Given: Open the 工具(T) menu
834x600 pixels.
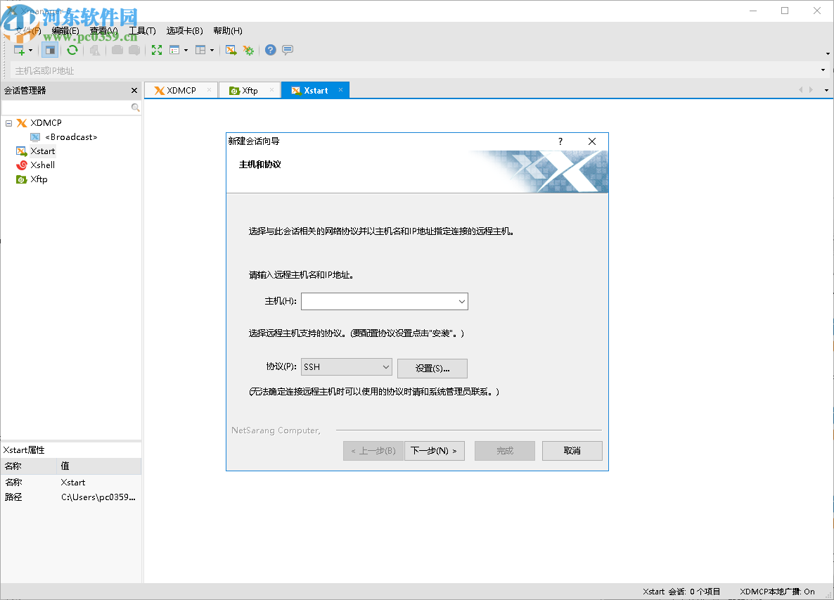Looking at the screenshot, I should click(x=142, y=30).
